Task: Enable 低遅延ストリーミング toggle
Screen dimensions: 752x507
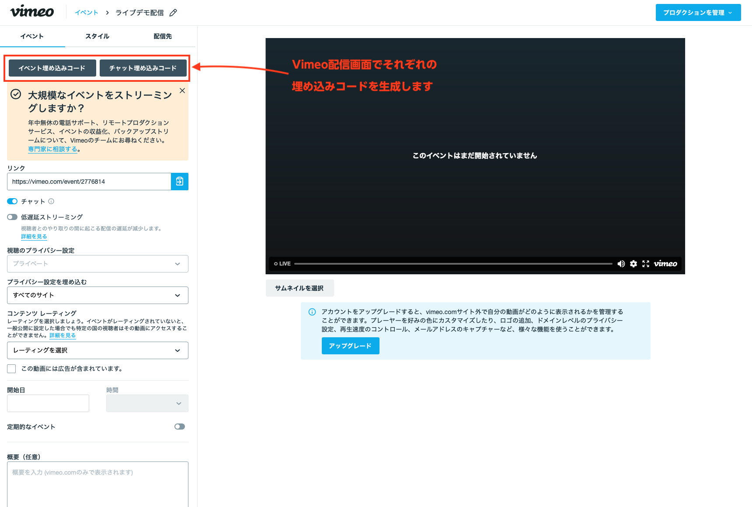Action: click(x=12, y=217)
